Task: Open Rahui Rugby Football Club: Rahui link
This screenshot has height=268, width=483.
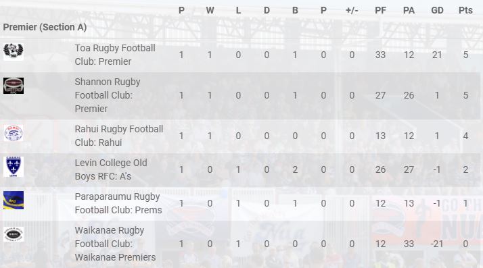Action: (x=119, y=136)
